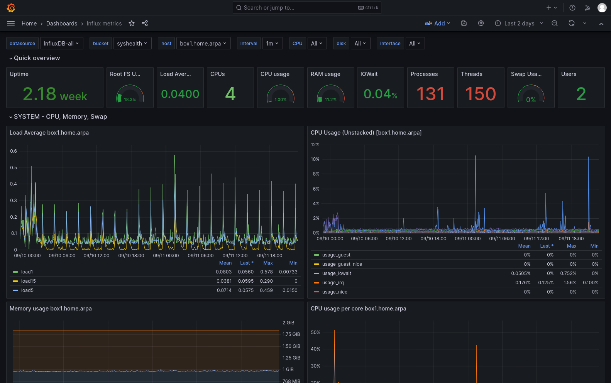Image resolution: width=611 pixels, height=383 pixels.
Task: Go to Dashboards breadcrumb
Action: tap(62, 24)
